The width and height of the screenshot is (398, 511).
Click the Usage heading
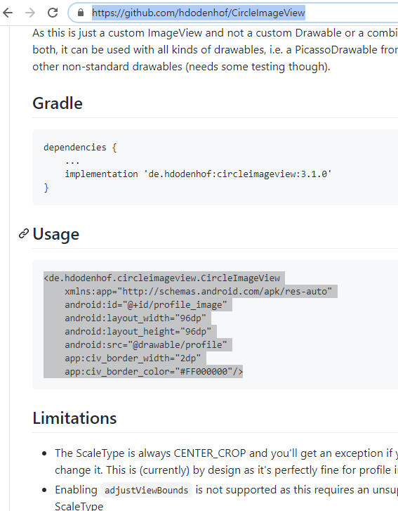coord(56,234)
